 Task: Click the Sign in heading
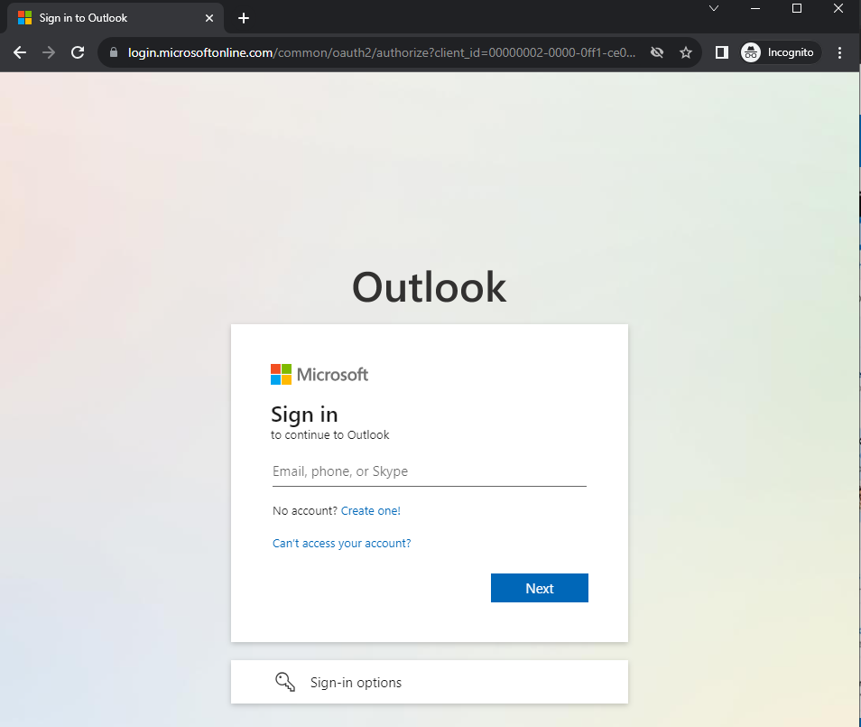pyautogui.click(x=304, y=415)
